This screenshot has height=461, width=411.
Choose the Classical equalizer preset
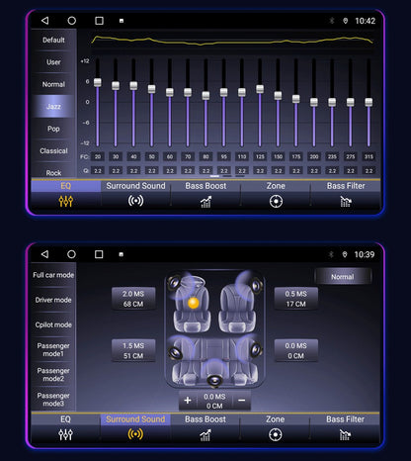click(x=53, y=150)
